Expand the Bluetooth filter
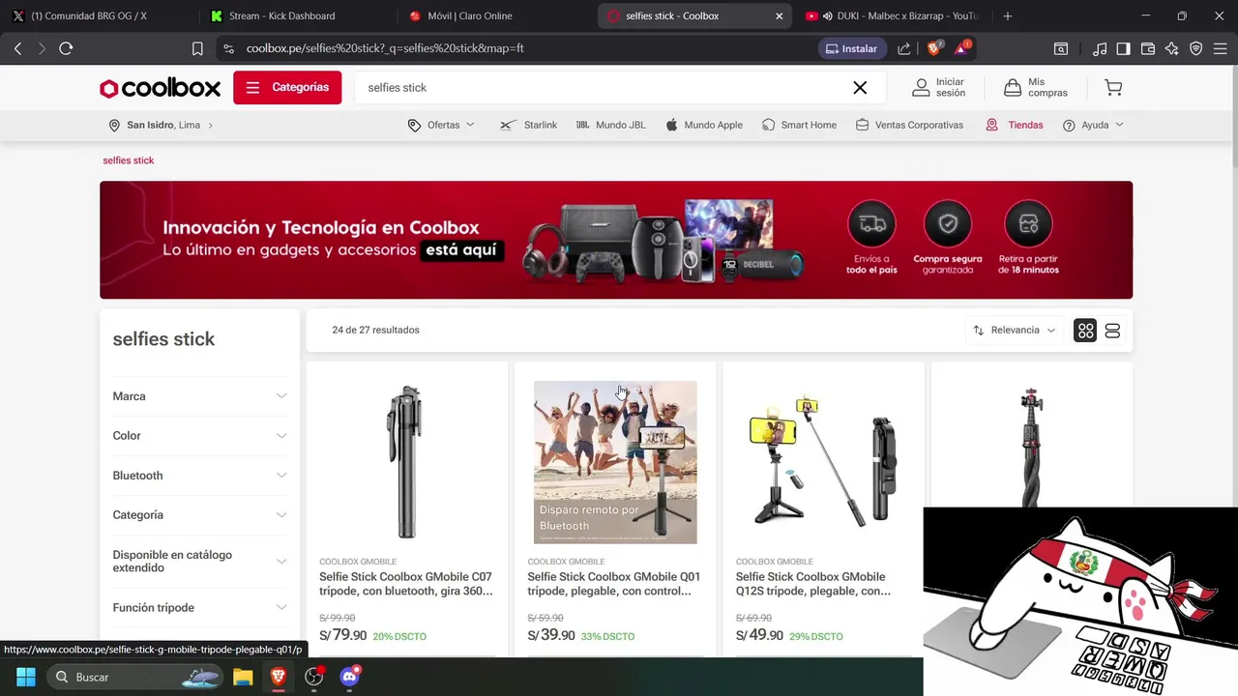The height and width of the screenshot is (696, 1238). 199,476
